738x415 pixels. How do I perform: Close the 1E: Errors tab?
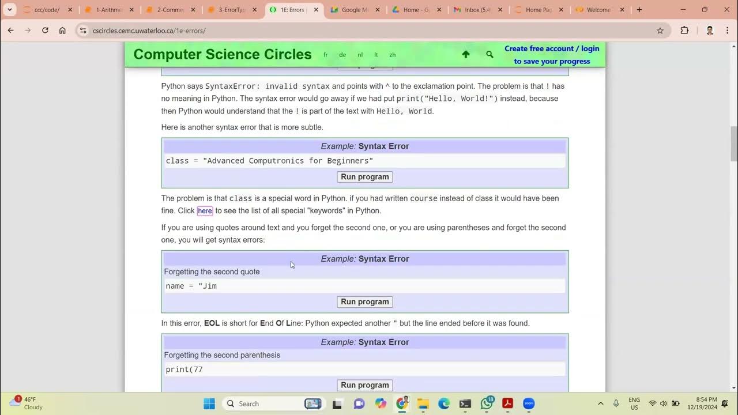point(317,10)
